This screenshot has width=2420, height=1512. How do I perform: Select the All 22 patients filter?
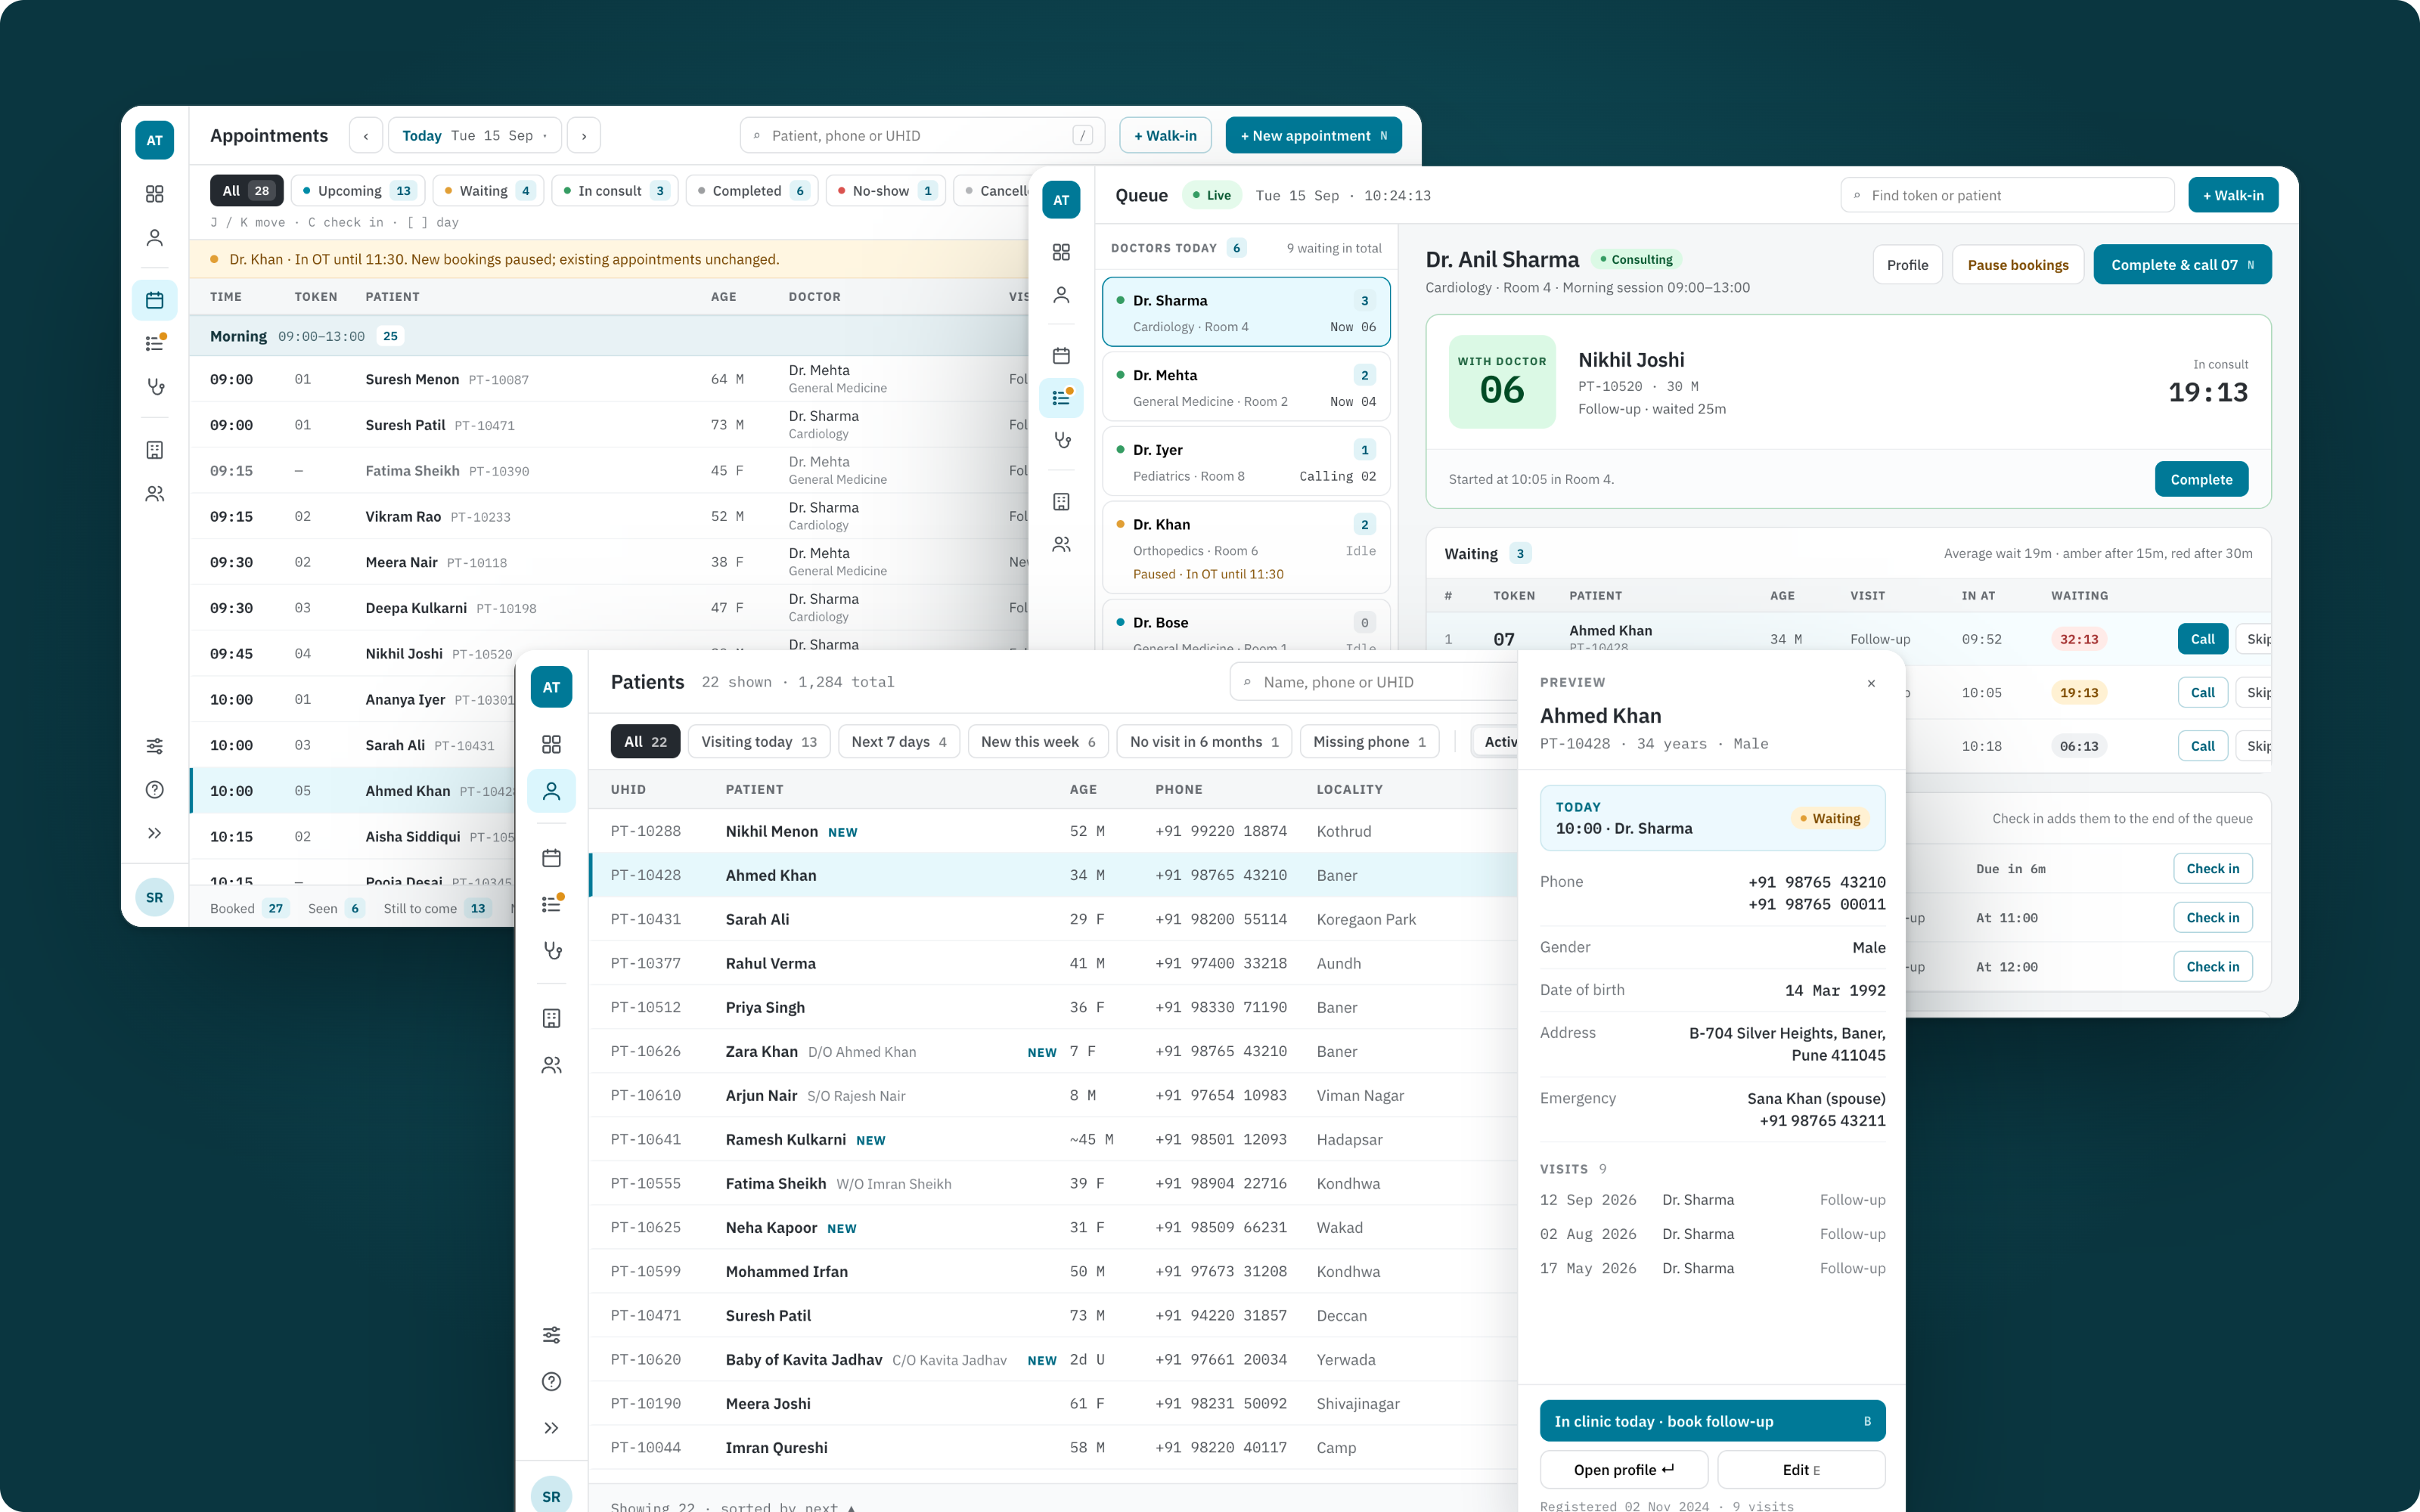646,742
